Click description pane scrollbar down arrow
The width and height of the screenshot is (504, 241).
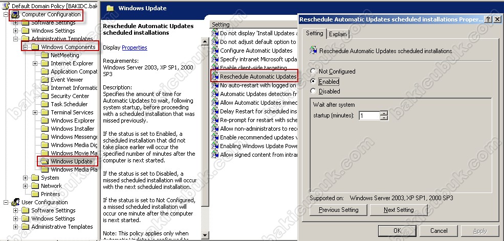click(205, 235)
